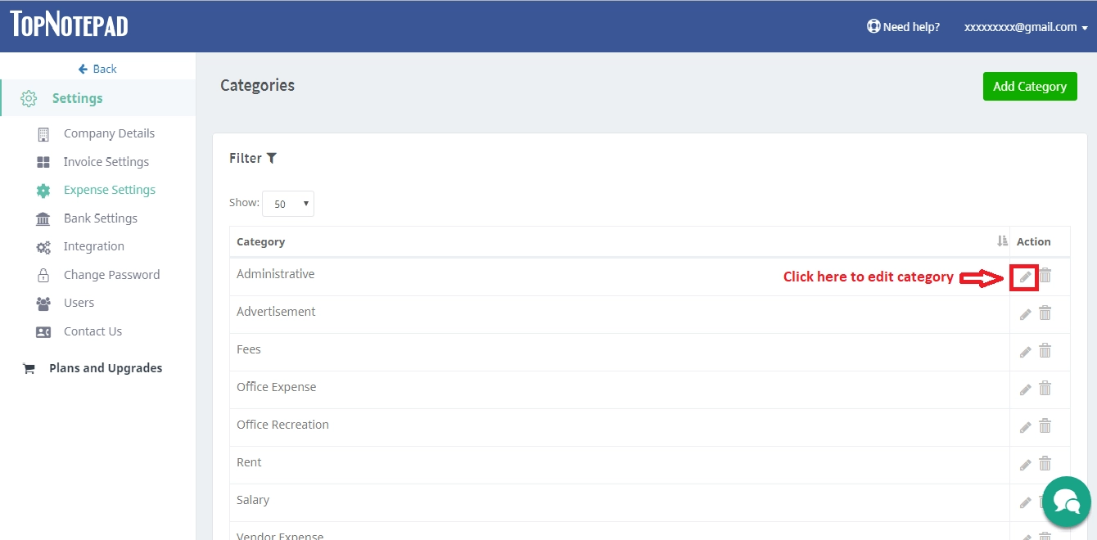Image resolution: width=1097 pixels, height=540 pixels.
Task: Open Company Details settings
Action: pyautogui.click(x=108, y=133)
